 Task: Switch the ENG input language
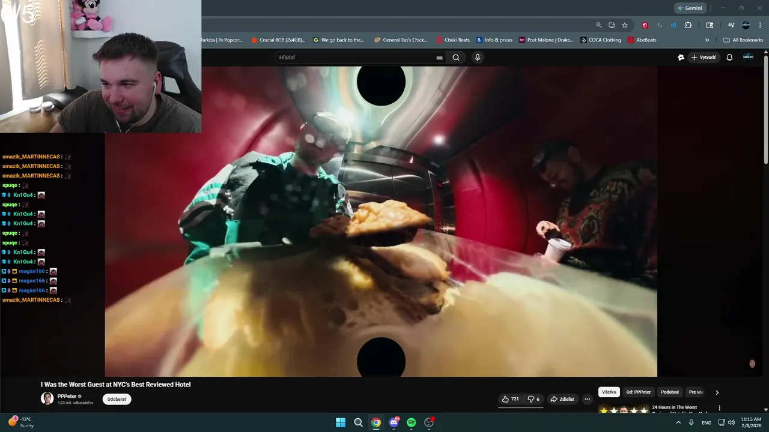point(706,422)
